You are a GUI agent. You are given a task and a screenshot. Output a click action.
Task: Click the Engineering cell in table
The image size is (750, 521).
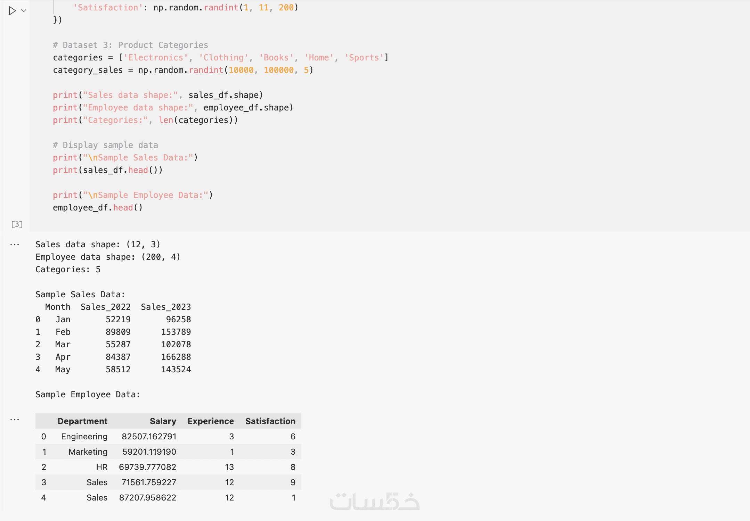84,437
